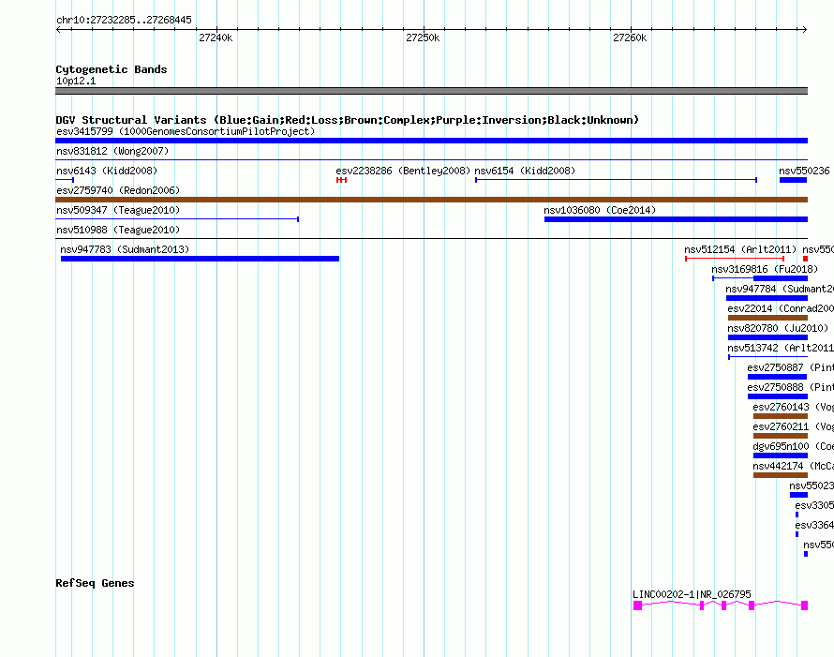Open the nsv820780 (Ju2010) variant label
The width and height of the screenshot is (834, 657).
pos(778,328)
